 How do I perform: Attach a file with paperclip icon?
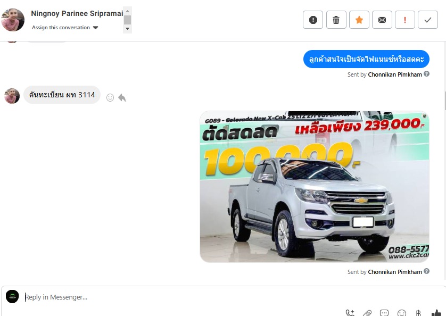coord(367,313)
